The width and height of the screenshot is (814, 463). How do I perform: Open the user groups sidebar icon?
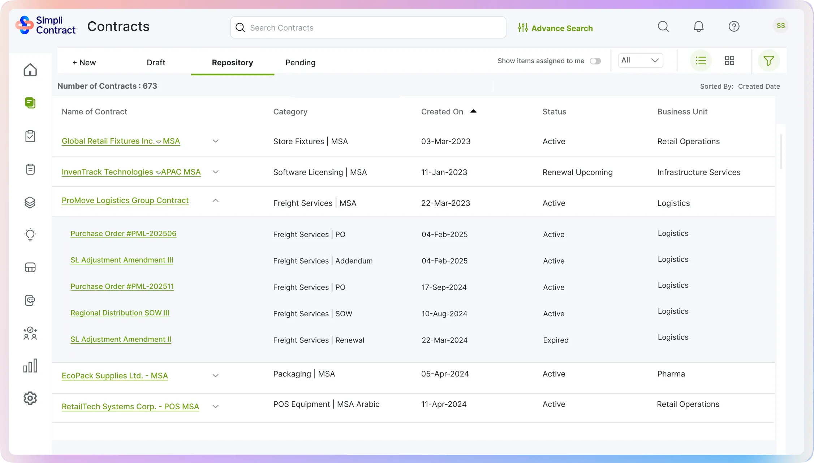[30, 333]
